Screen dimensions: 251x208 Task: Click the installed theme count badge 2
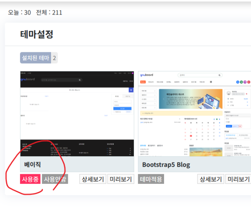[54, 58]
